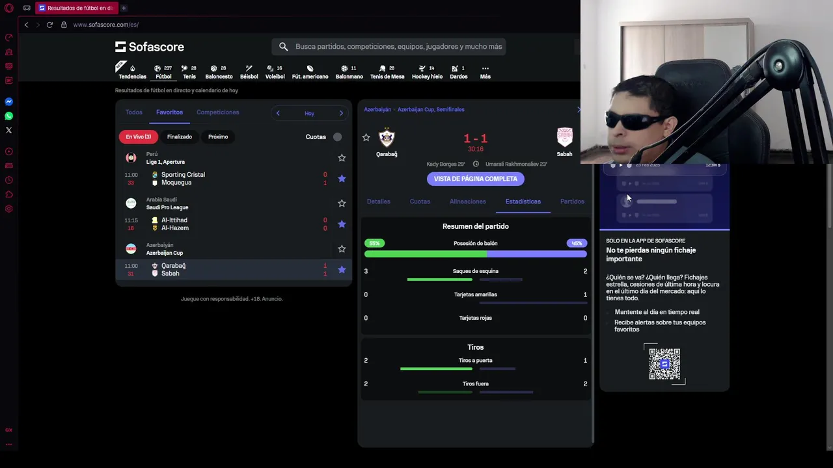
Task: Go to next day arrow
Action: (341, 113)
